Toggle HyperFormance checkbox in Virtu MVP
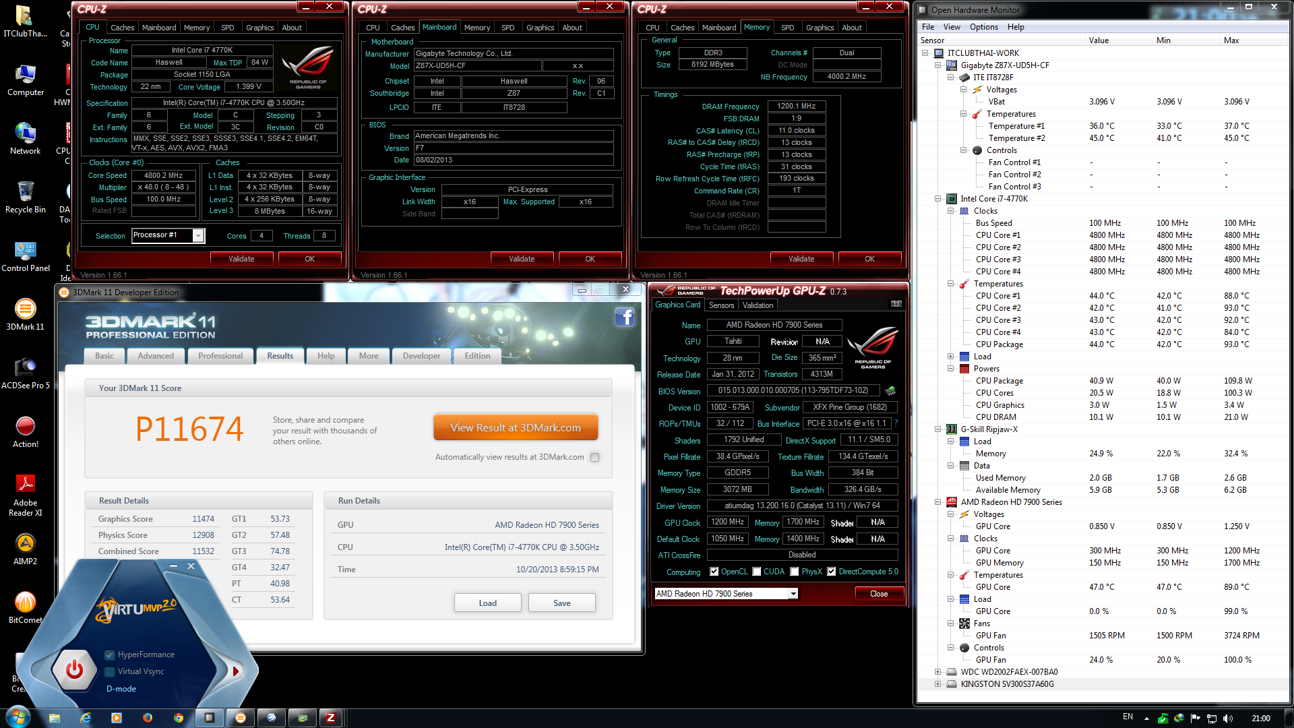 click(110, 655)
